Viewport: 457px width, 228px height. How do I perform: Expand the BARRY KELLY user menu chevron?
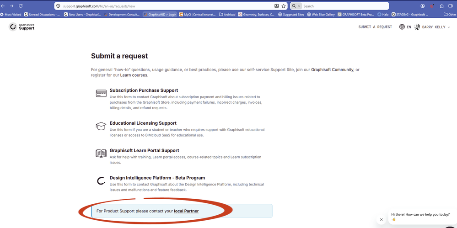(x=449, y=27)
